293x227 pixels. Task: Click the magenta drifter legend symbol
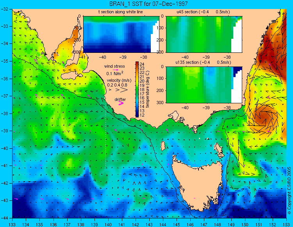point(121,103)
